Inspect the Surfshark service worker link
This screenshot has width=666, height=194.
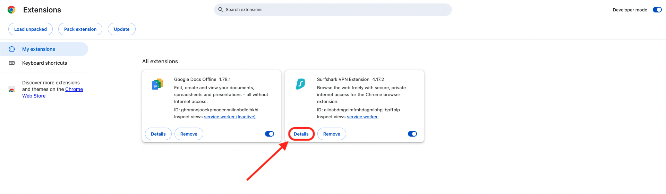tap(362, 117)
